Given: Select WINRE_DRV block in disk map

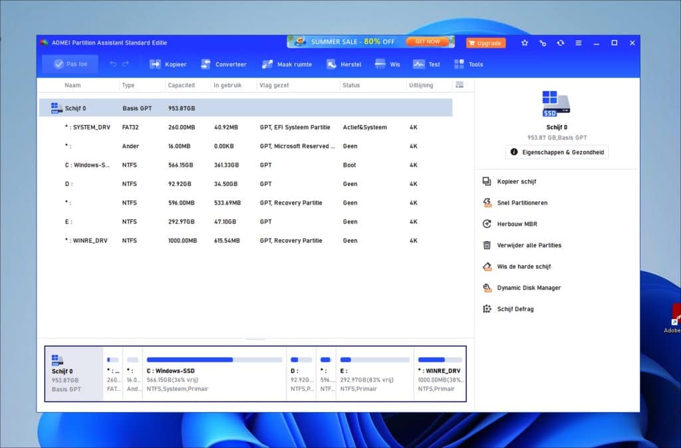Looking at the screenshot, I should coord(440,374).
